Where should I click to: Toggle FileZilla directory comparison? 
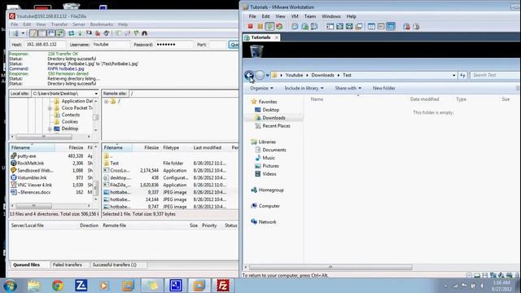(x=127, y=33)
